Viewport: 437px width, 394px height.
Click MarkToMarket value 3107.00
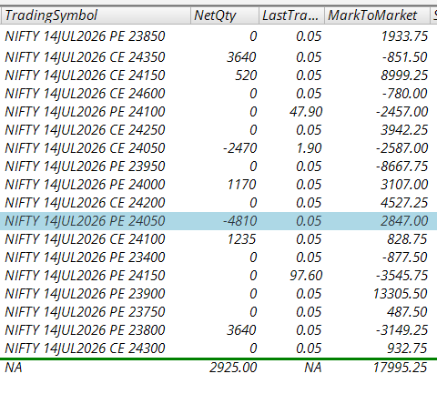[x=404, y=185]
